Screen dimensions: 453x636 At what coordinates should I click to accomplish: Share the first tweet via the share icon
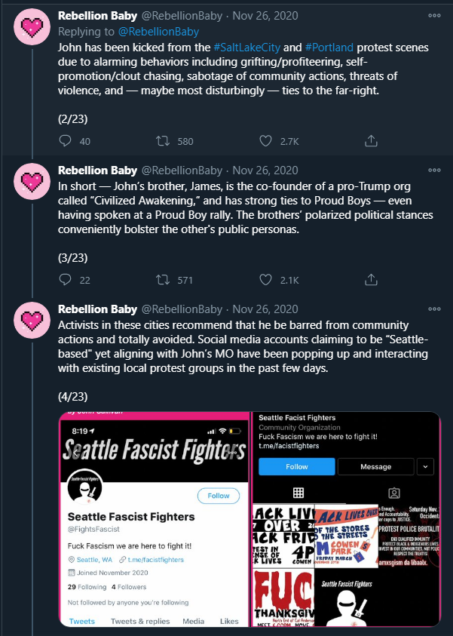click(370, 140)
